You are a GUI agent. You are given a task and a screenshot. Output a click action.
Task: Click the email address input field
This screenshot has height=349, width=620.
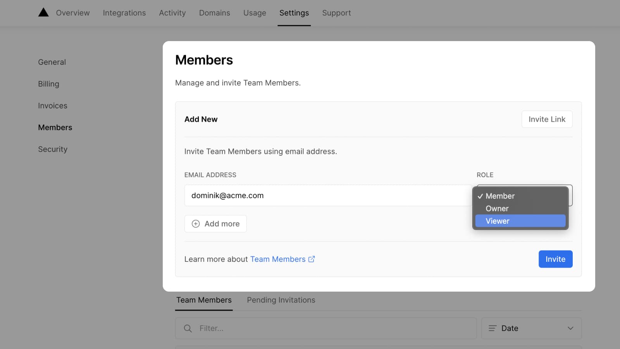click(x=327, y=195)
